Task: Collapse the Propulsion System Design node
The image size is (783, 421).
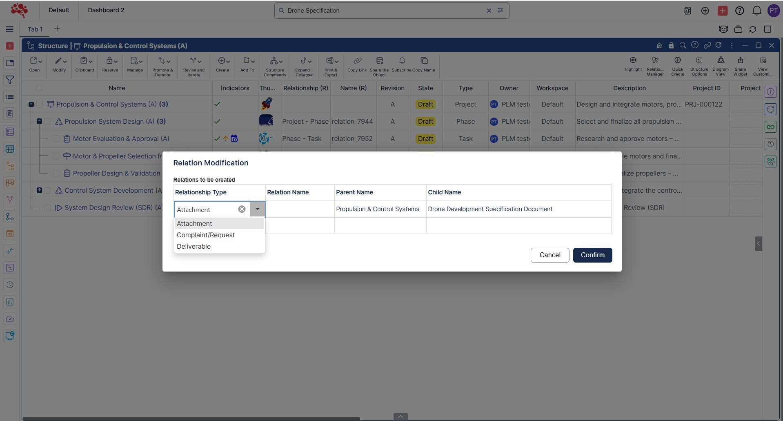Action: [39, 121]
